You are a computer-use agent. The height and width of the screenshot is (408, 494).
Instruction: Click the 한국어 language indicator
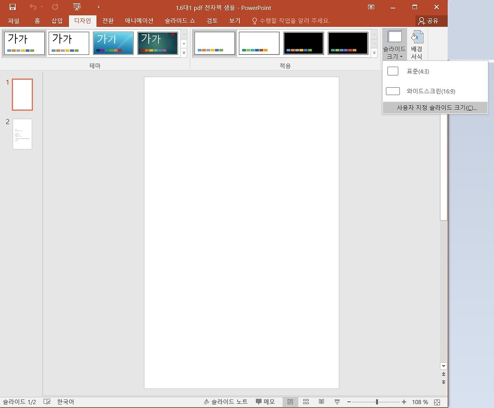[x=66, y=402]
